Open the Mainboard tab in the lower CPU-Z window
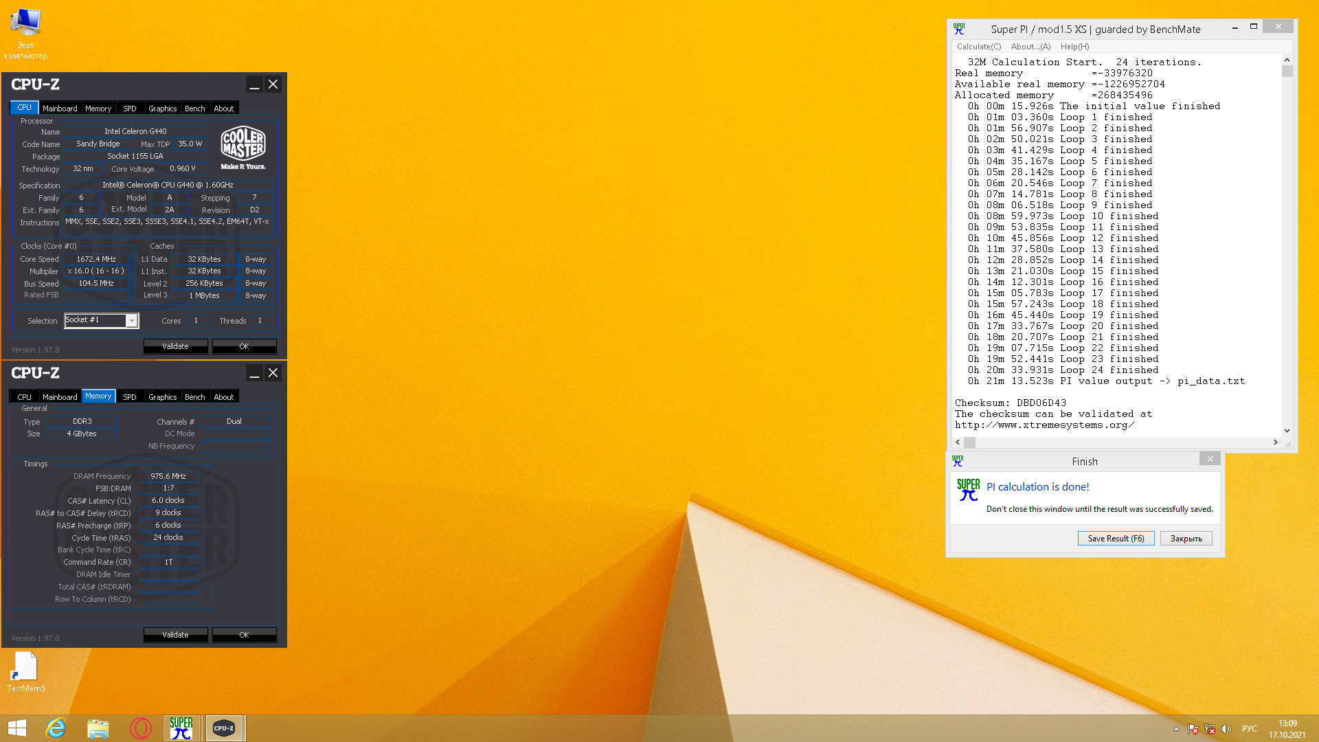This screenshot has height=742, width=1319. coord(60,397)
